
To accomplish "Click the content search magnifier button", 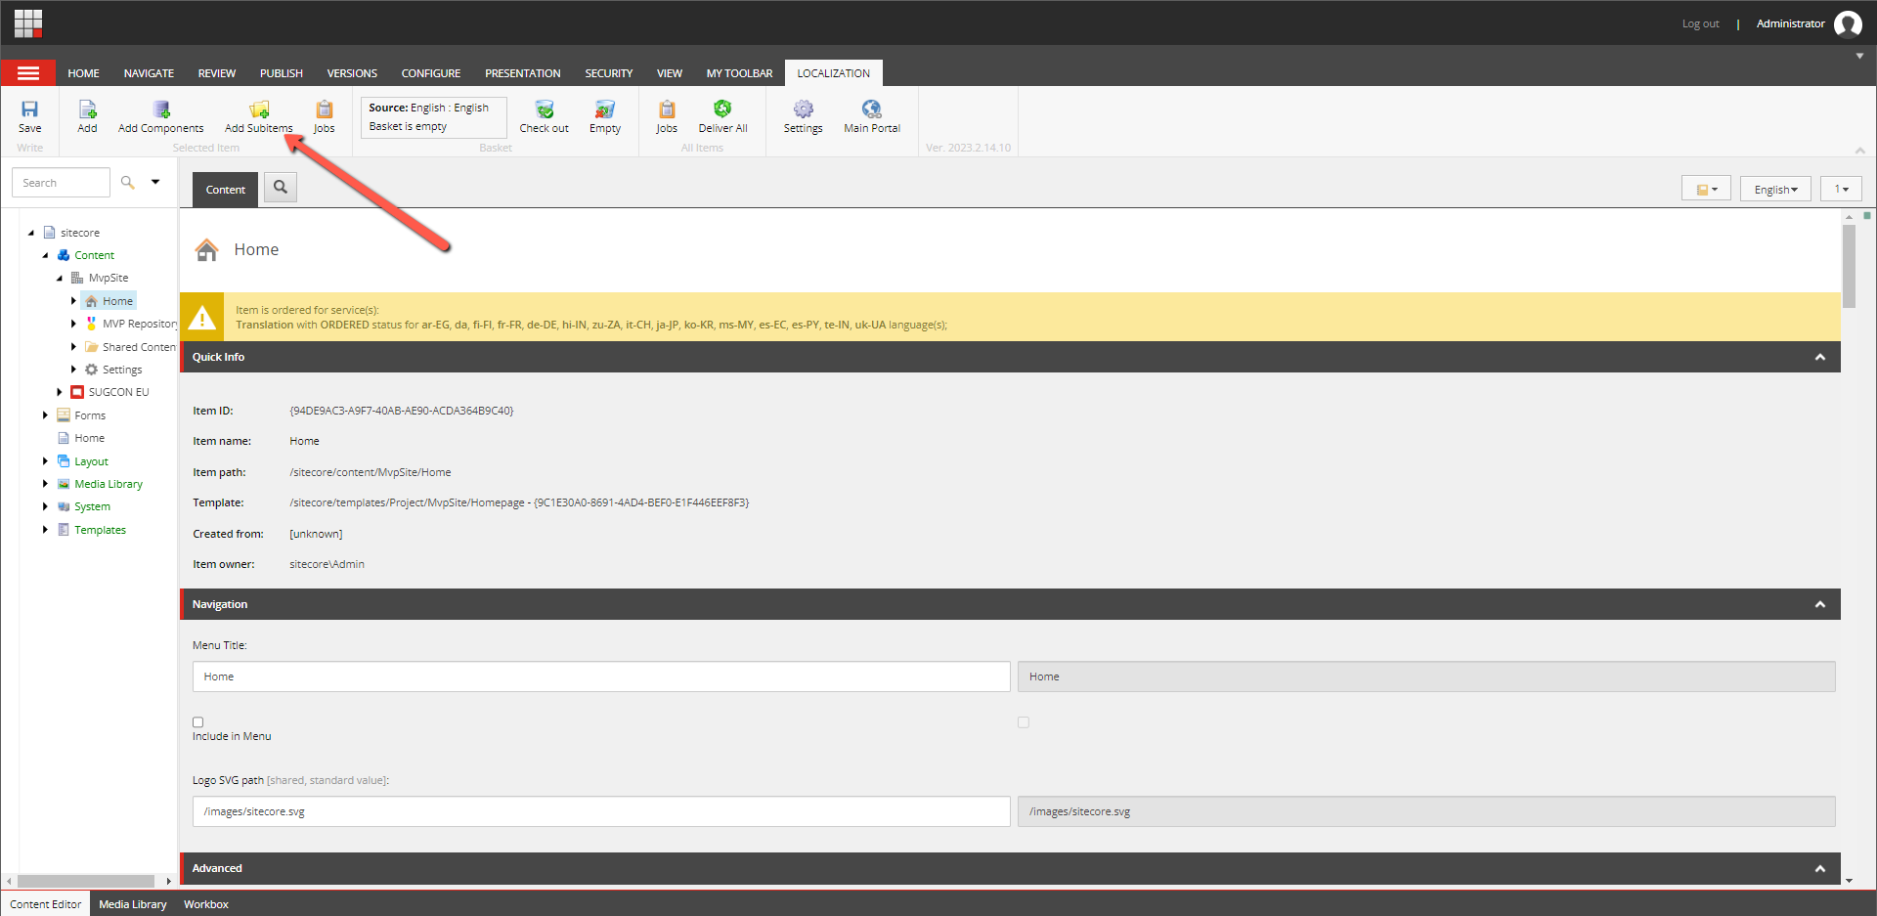I will [x=281, y=188].
